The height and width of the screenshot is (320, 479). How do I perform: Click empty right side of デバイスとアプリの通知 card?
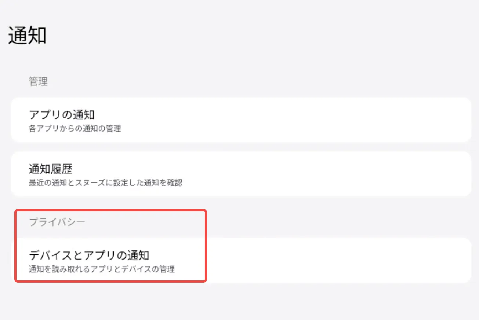pos(367,261)
